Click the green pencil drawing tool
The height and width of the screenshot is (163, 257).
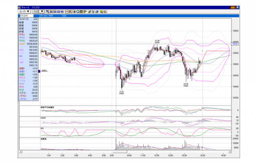[89, 12]
